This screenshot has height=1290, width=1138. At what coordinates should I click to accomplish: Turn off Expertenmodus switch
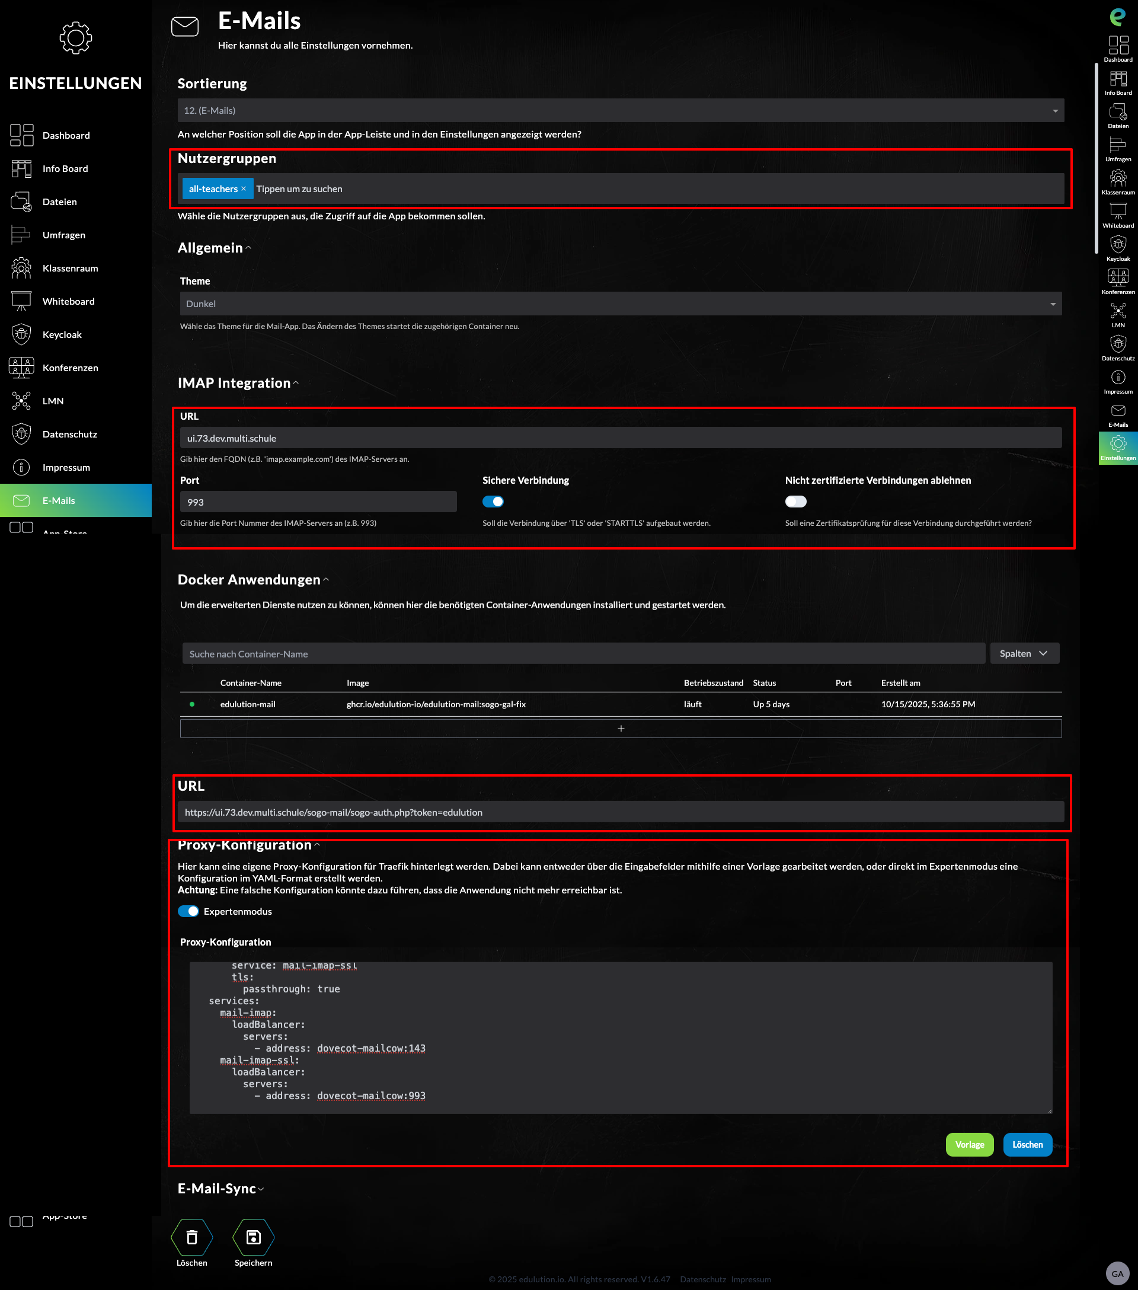click(x=188, y=911)
